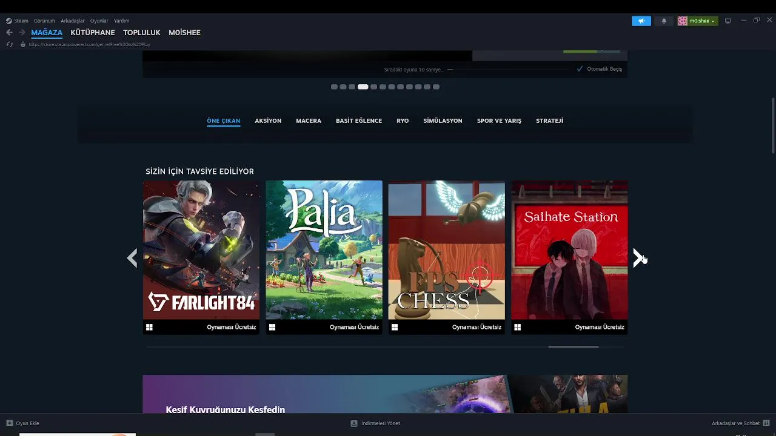The width and height of the screenshot is (776, 436).
Task: Select the RYO category tab
Action: [403, 121]
